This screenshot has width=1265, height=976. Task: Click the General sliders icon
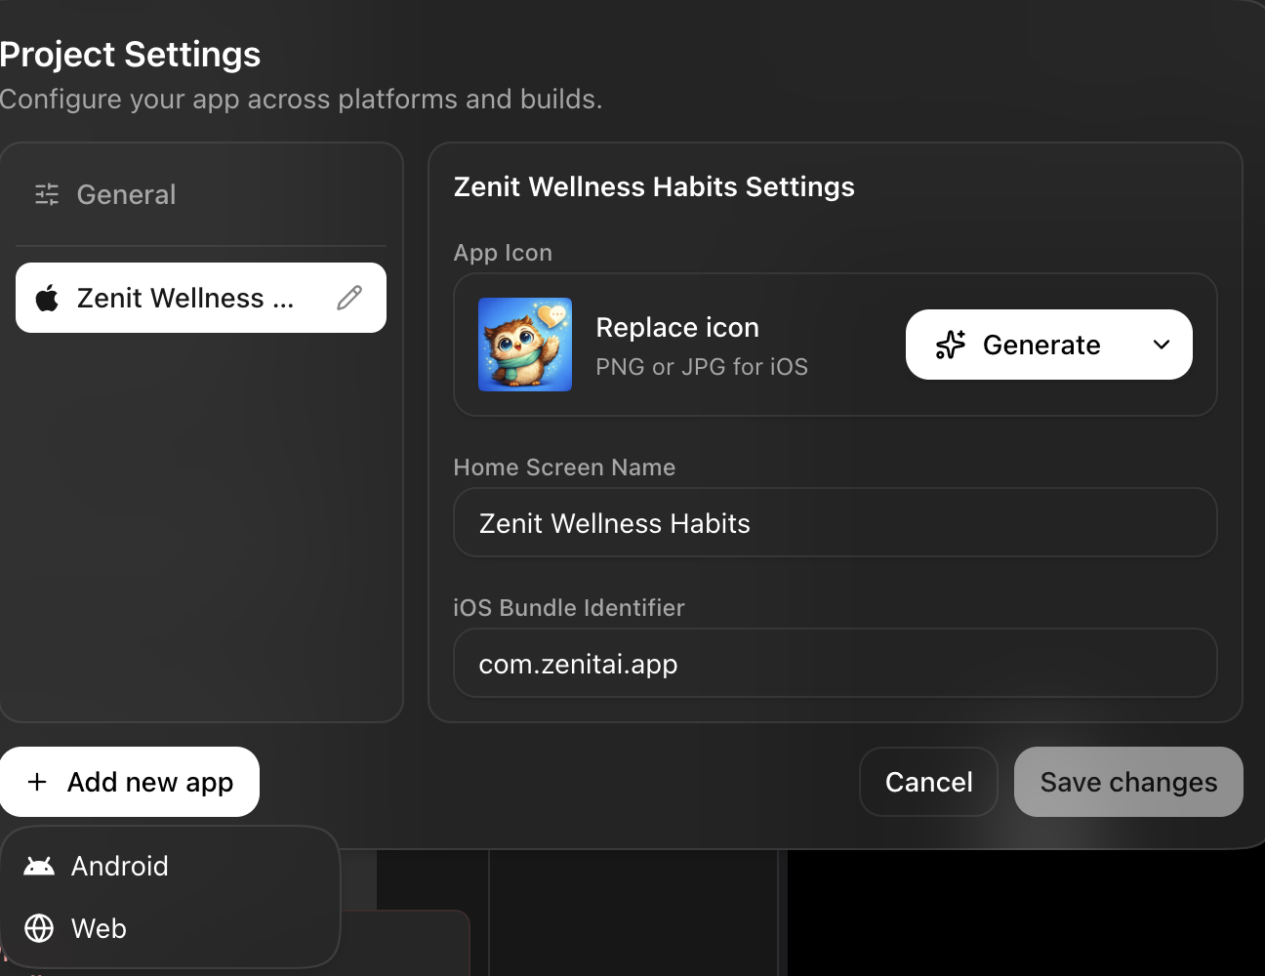(x=47, y=194)
